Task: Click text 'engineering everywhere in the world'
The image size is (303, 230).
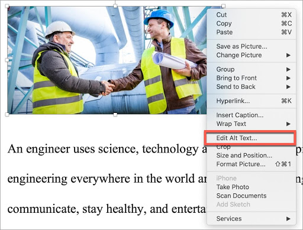Action: coord(101,179)
